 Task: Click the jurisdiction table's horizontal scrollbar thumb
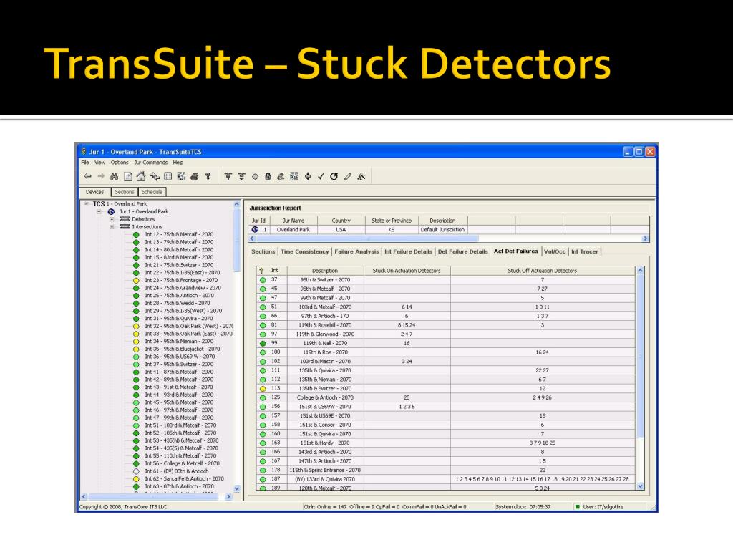pyautogui.click(x=366, y=238)
